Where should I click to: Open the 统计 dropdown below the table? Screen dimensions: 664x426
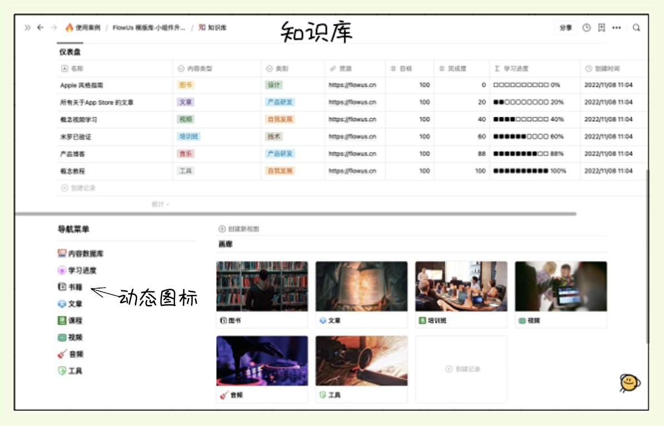pos(160,205)
